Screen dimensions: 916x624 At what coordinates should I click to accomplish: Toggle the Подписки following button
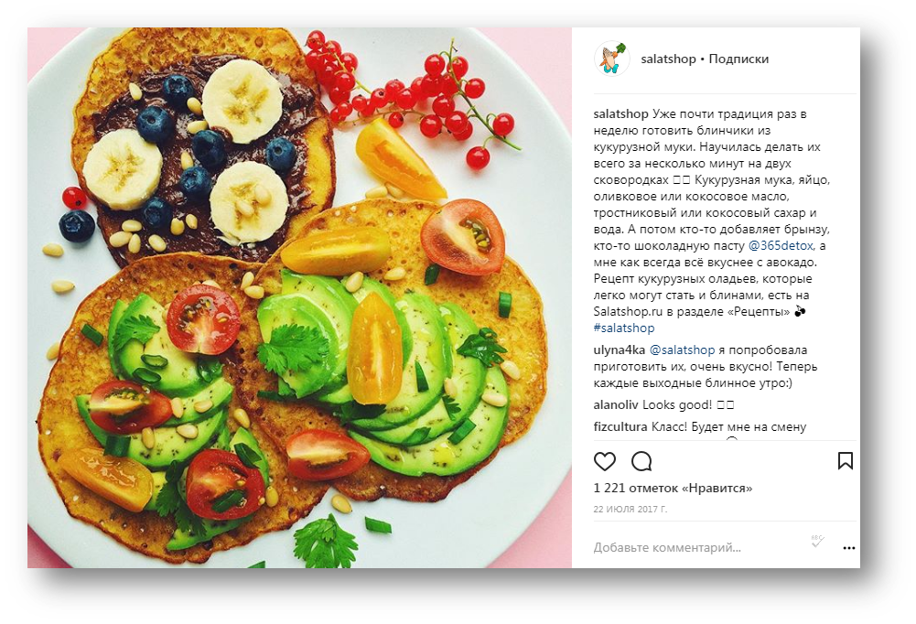[x=738, y=59]
